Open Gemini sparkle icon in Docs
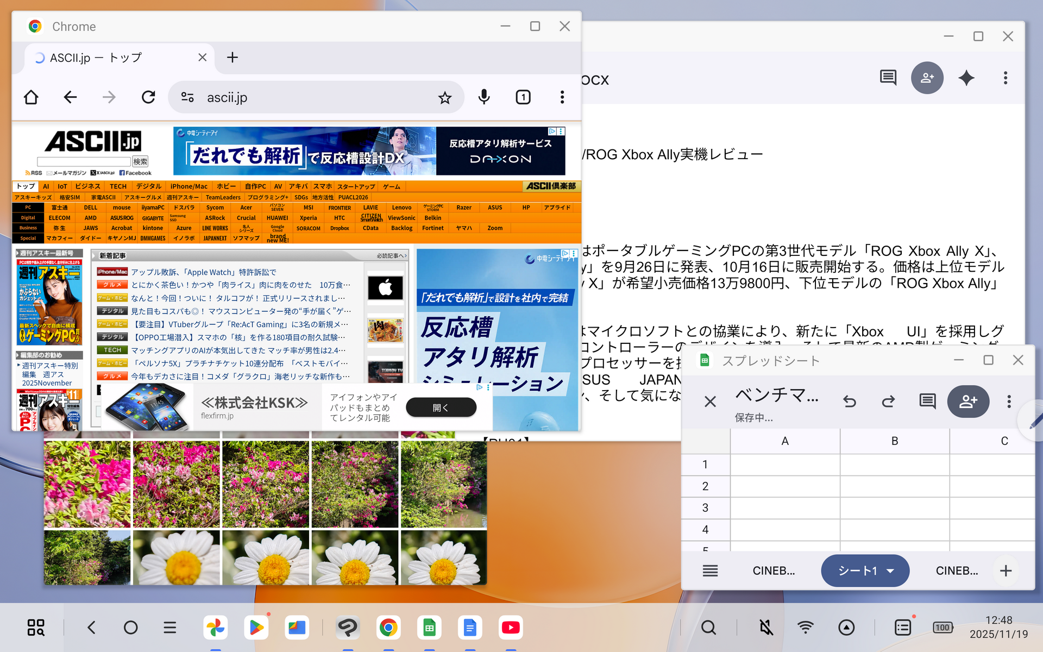The height and width of the screenshot is (652, 1043). tap(966, 78)
